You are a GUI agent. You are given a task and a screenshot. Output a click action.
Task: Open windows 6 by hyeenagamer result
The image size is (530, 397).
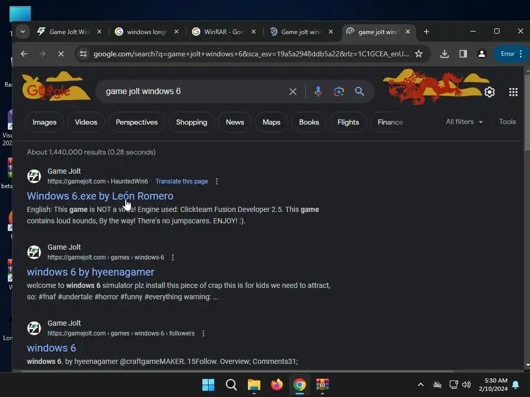tap(91, 272)
